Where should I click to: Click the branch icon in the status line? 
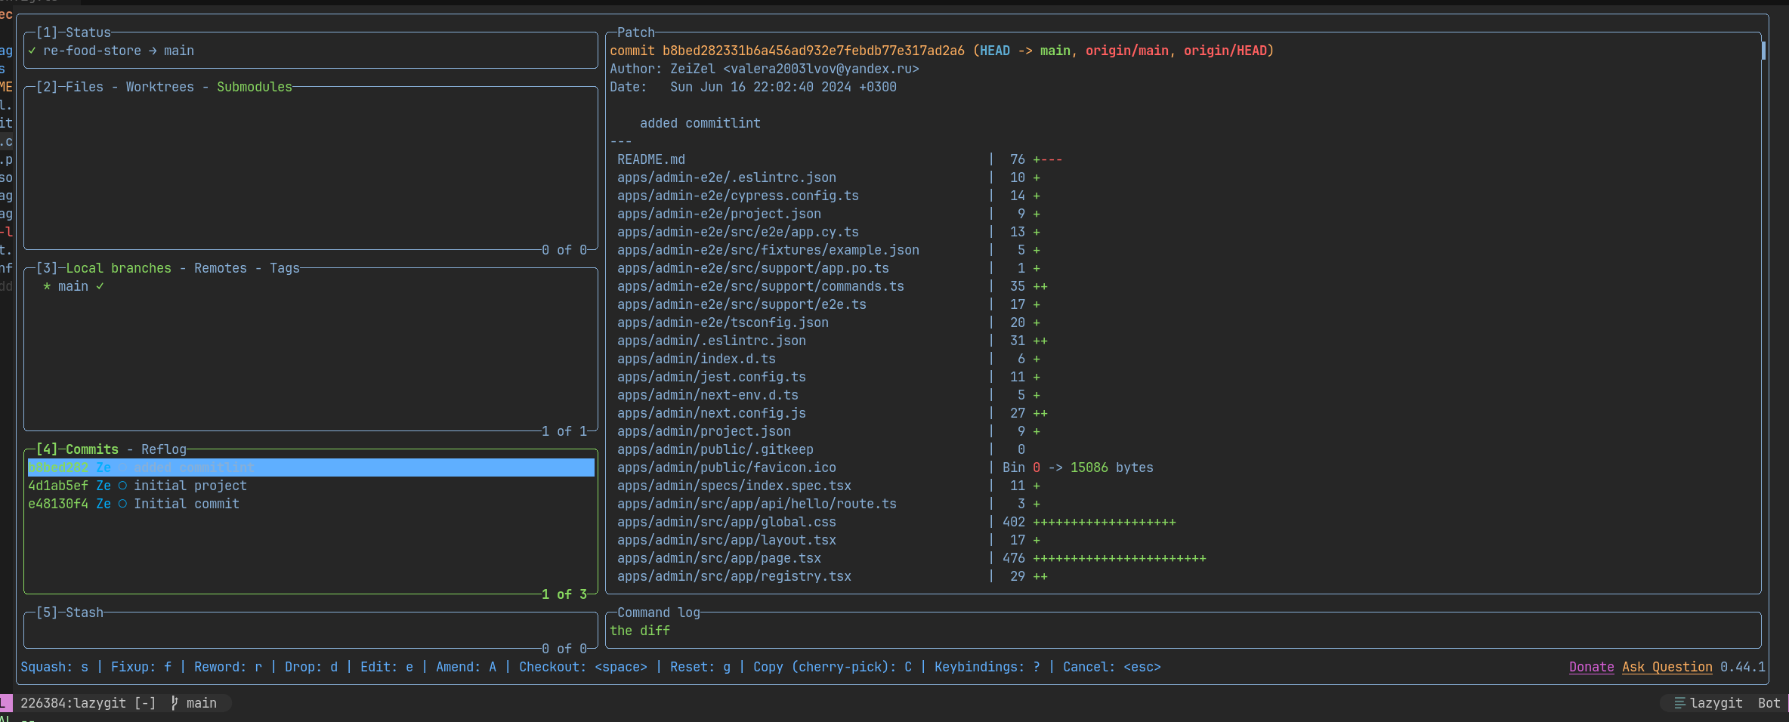(x=175, y=703)
